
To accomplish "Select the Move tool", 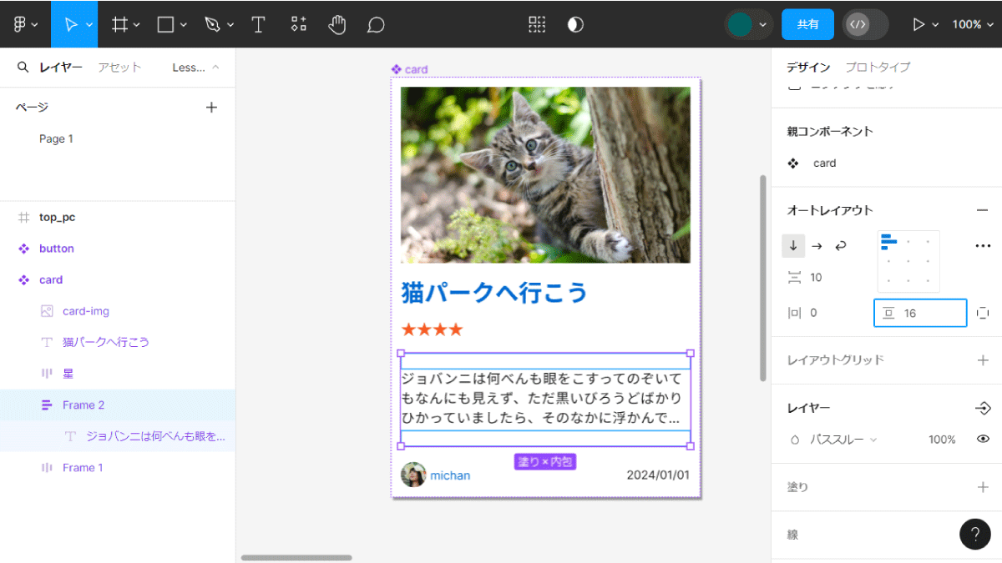I will coord(70,24).
